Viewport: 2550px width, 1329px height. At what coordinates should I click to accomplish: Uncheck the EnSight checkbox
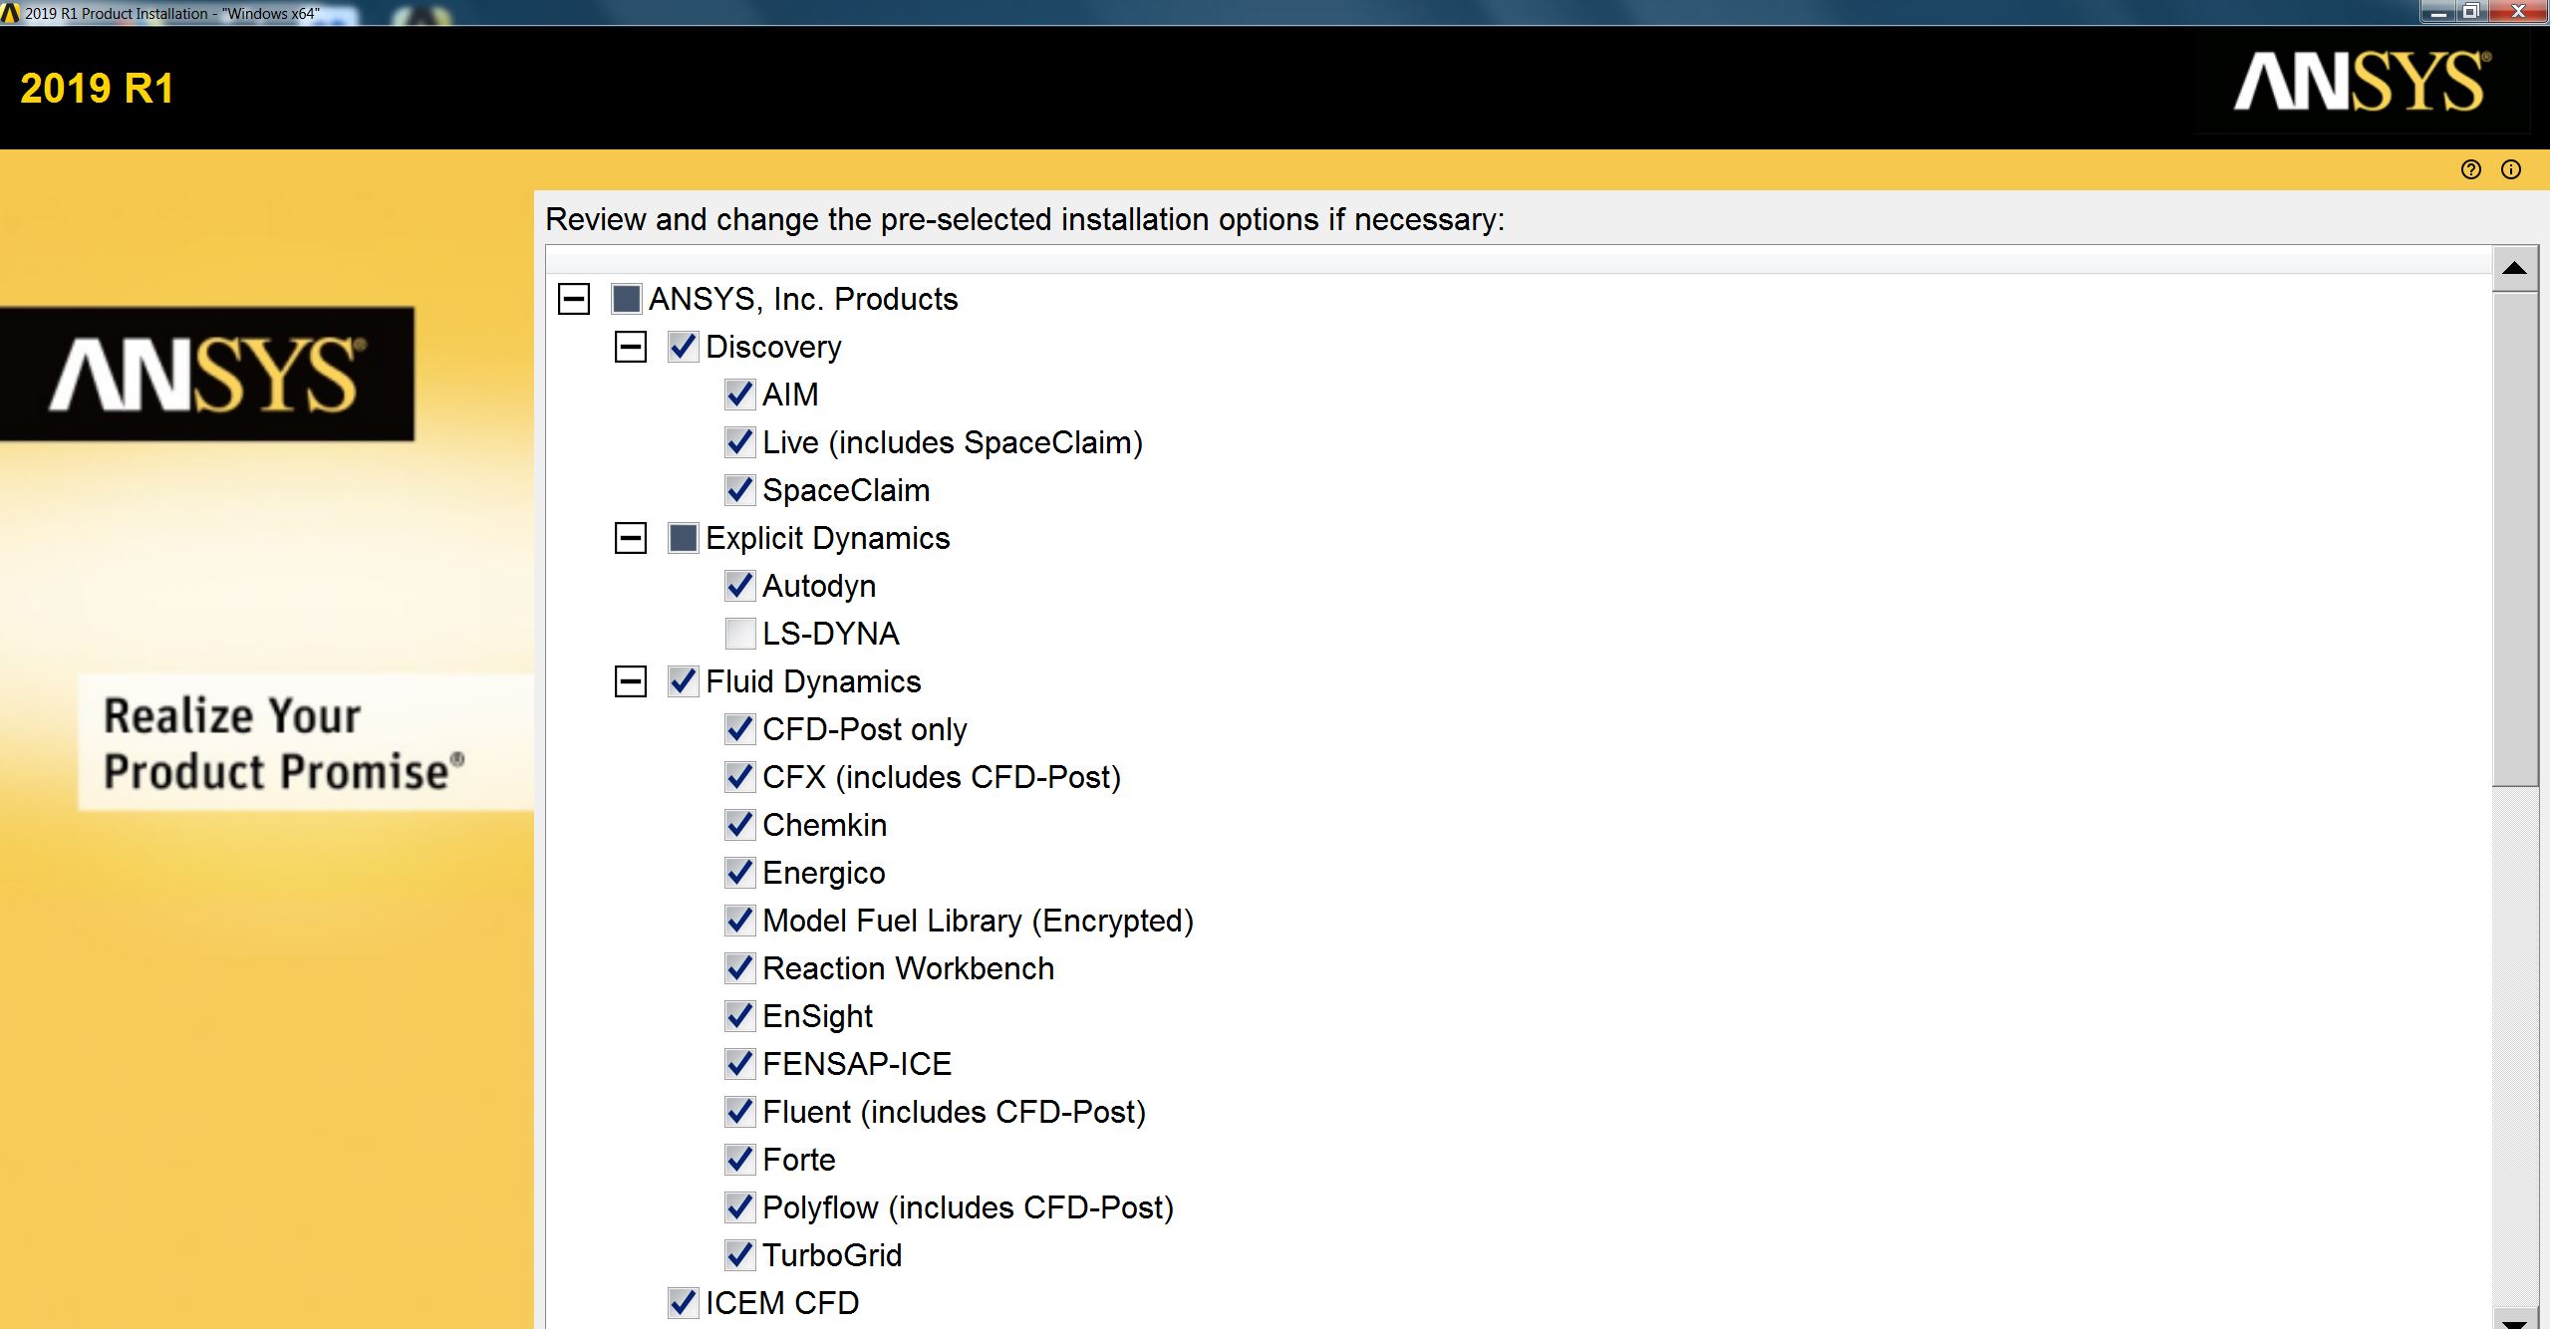pyautogui.click(x=739, y=1016)
